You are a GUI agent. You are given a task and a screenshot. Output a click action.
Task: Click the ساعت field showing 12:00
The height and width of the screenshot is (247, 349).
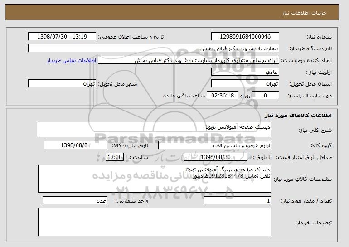pos(115,157)
